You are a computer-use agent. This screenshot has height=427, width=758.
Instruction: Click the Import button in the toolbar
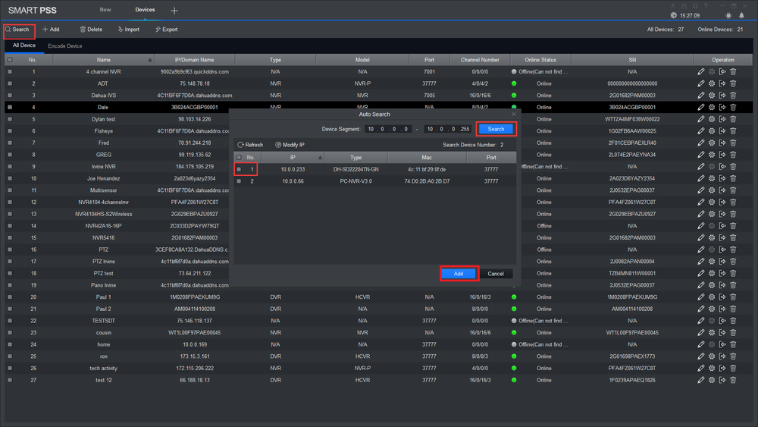[x=127, y=30]
